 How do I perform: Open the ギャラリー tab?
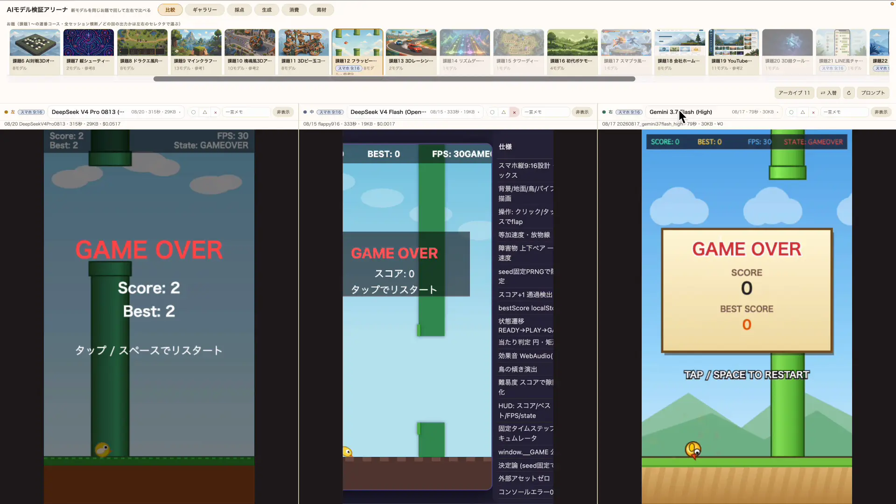point(205,10)
